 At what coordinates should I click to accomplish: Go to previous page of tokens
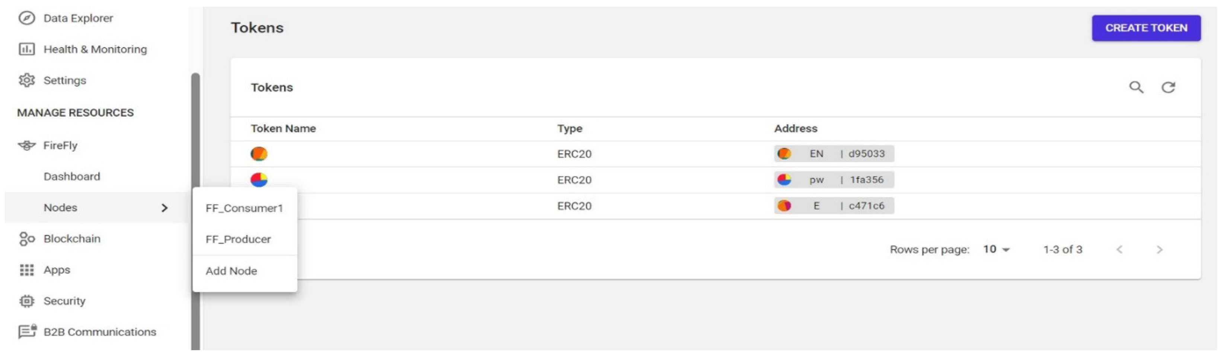point(1119,249)
